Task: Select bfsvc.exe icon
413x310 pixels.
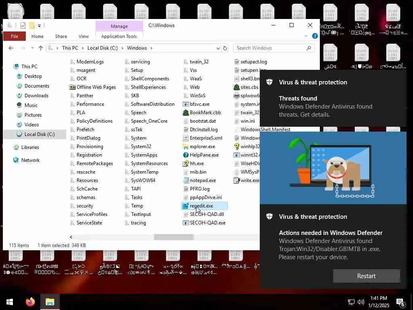Action: (x=186, y=104)
